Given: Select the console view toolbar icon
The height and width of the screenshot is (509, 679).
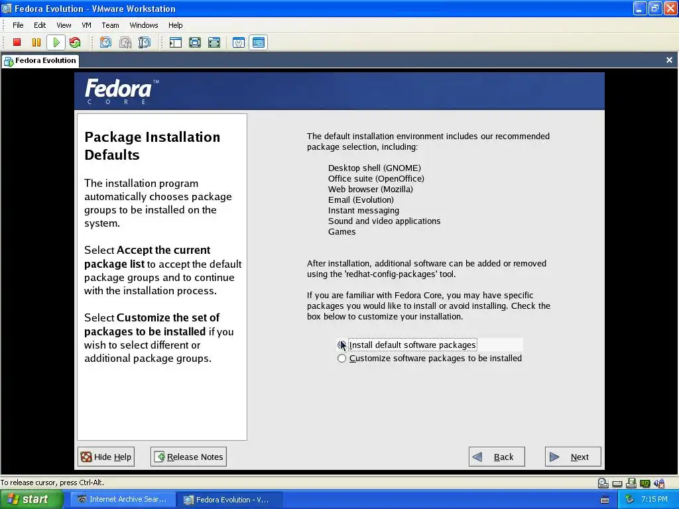Looking at the screenshot, I should tap(259, 42).
